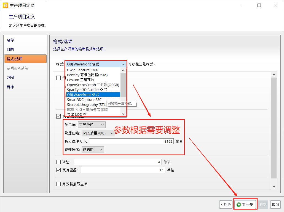Click options panel scroll-up arrow

[x=274, y=75]
